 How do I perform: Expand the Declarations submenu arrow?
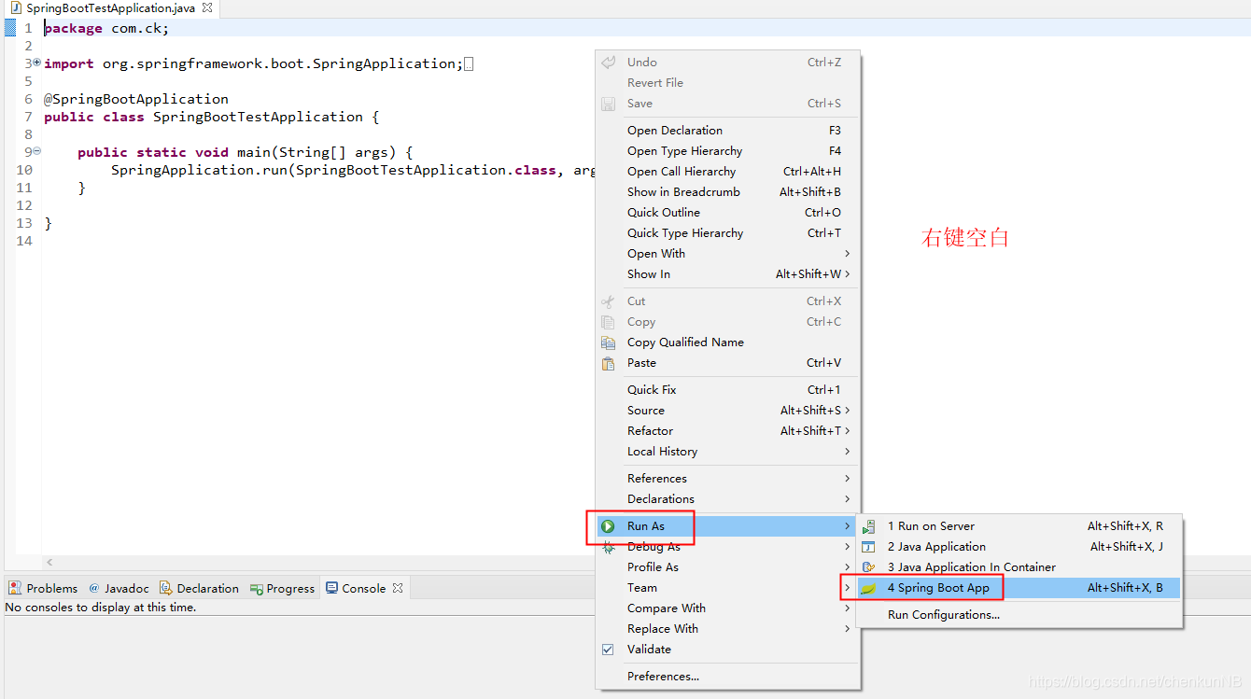point(848,499)
